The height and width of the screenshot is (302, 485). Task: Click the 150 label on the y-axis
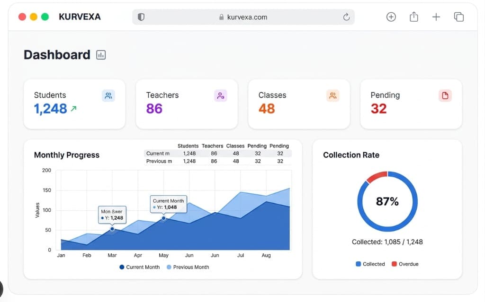(47, 190)
